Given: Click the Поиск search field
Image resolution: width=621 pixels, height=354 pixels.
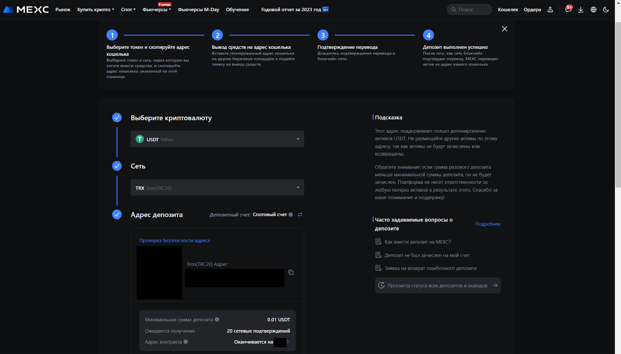Looking at the screenshot, I should coord(470,9).
